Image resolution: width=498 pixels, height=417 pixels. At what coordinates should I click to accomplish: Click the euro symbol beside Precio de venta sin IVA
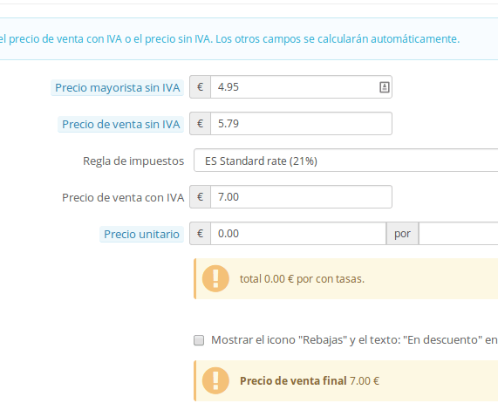(200, 124)
